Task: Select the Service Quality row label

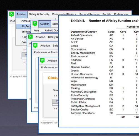Action: (x=80, y=110)
